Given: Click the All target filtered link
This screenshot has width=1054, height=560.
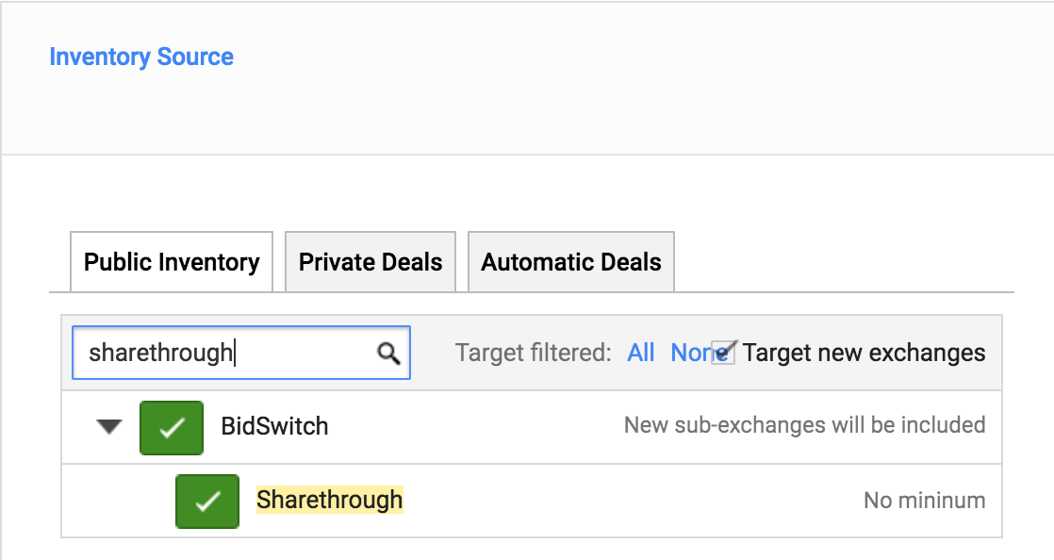Looking at the screenshot, I should (640, 353).
